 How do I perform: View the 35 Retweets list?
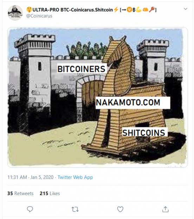click(x=20, y=193)
